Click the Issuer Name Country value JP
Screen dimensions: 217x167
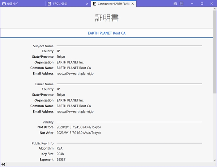pyautogui.click(x=58, y=89)
